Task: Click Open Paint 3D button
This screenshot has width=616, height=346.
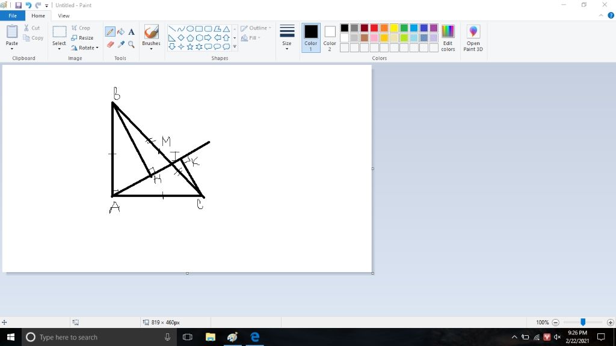Action: 473,38
